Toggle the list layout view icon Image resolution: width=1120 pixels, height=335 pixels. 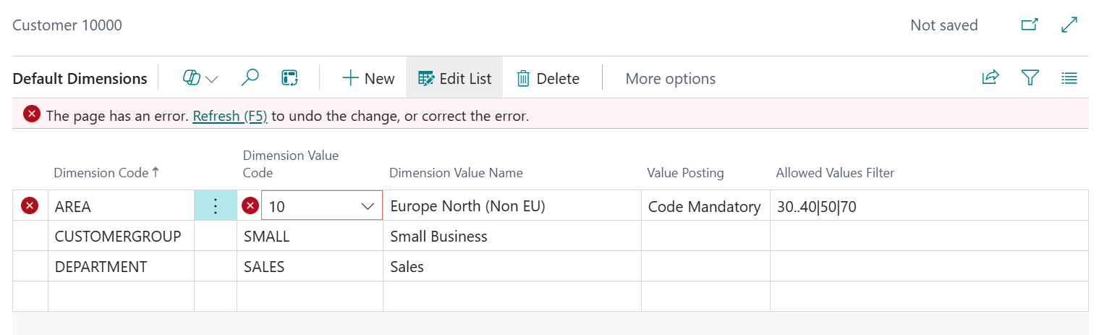coord(1069,77)
